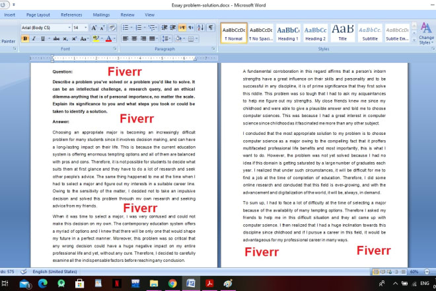The height and width of the screenshot is (291, 436).
Task: Expand the Styles gallery more button
Action: (x=414, y=40)
